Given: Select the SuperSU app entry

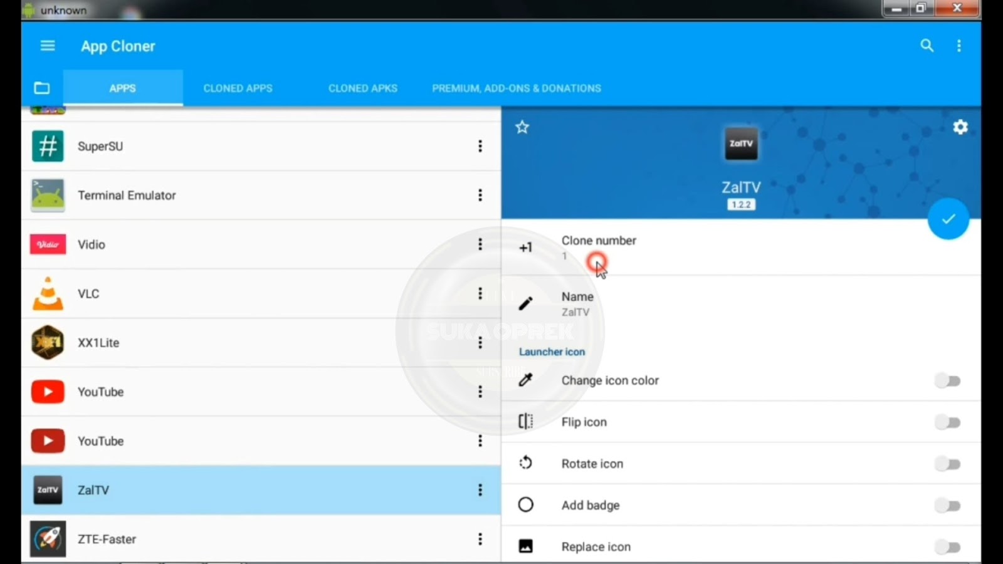Looking at the screenshot, I should pos(188,146).
